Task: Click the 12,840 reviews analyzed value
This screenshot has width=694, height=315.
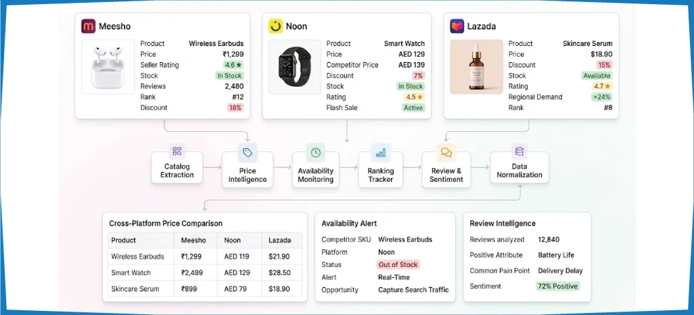Action: pos(549,239)
